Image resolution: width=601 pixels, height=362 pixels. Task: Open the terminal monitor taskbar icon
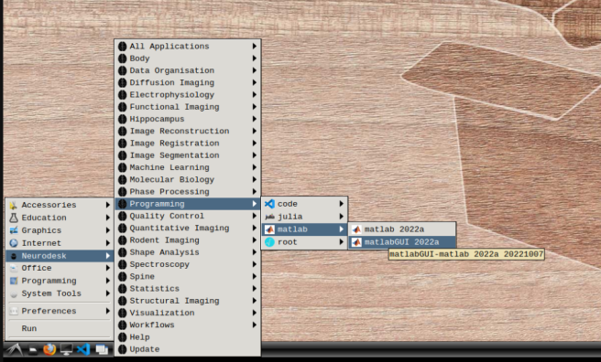66,349
